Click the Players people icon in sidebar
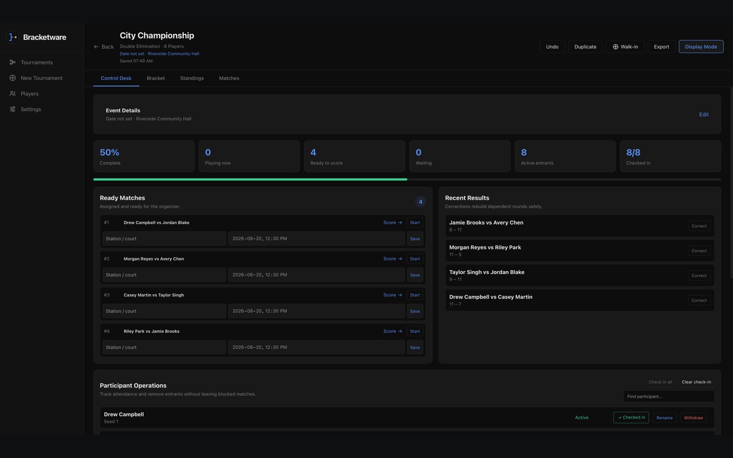The image size is (733, 458). pyautogui.click(x=13, y=93)
